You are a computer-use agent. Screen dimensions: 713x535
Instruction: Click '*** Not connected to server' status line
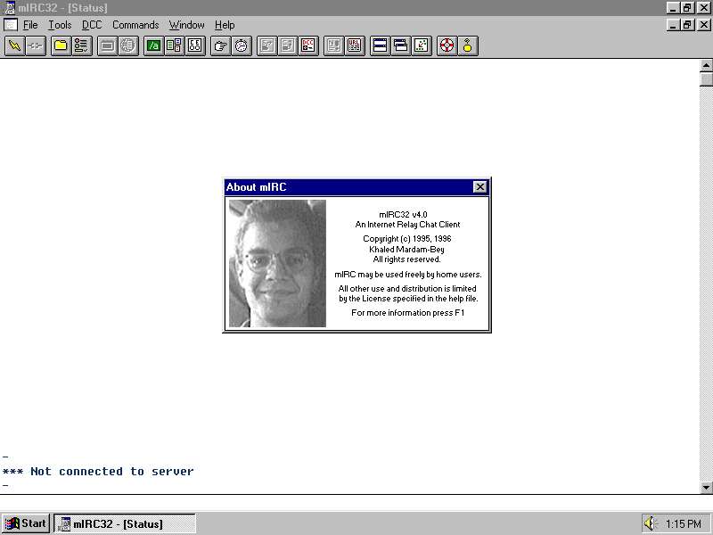pyautogui.click(x=98, y=472)
